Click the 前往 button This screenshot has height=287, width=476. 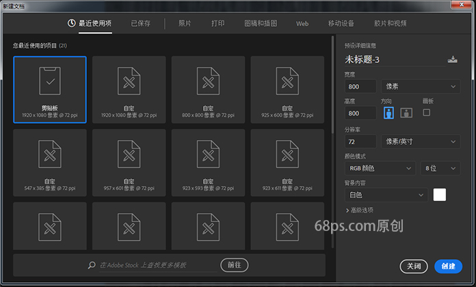tap(235, 265)
